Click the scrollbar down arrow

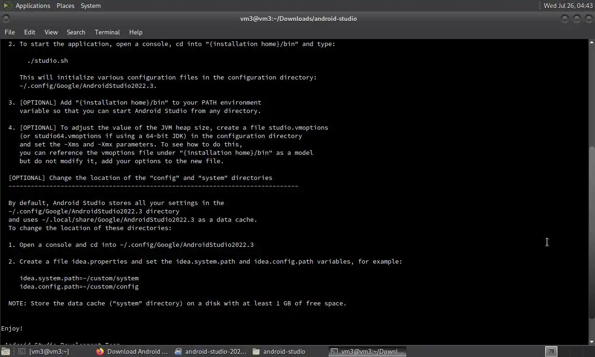(591, 342)
